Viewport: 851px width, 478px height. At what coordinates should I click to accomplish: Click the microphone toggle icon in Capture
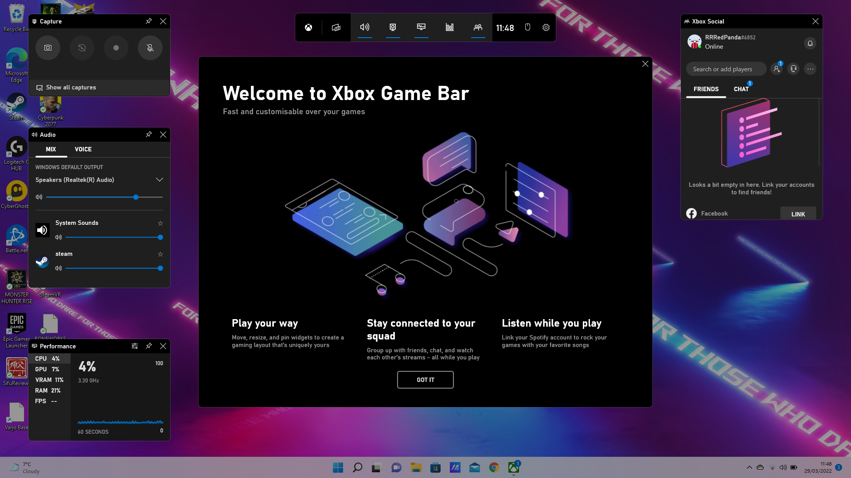tap(150, 48)
